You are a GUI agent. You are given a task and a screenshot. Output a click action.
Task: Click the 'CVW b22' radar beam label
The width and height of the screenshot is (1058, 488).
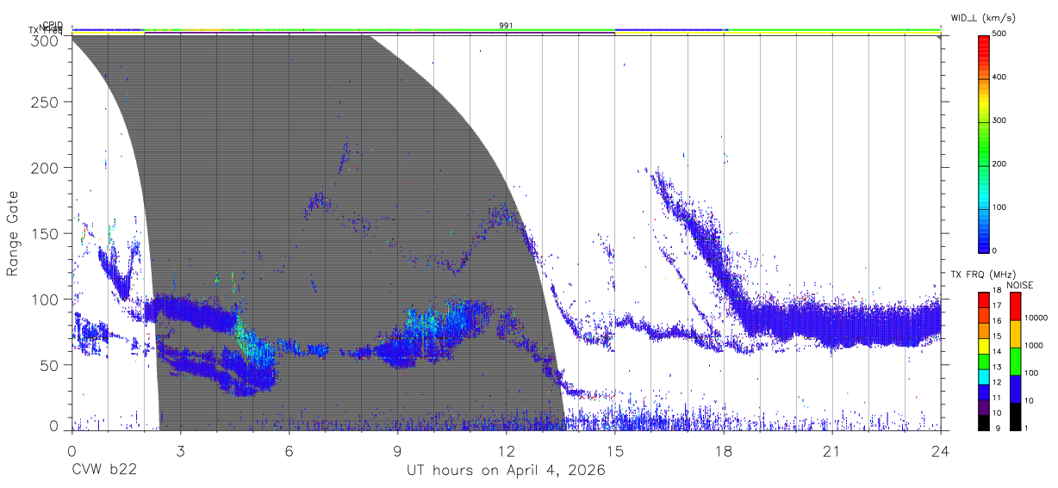[x=103, y=471]
